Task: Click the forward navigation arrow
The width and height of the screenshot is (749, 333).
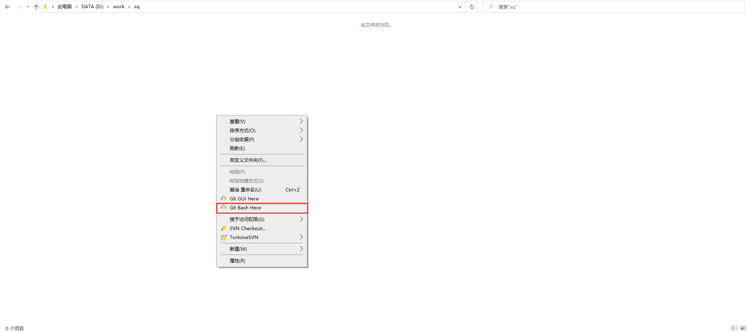Action: 19,7
